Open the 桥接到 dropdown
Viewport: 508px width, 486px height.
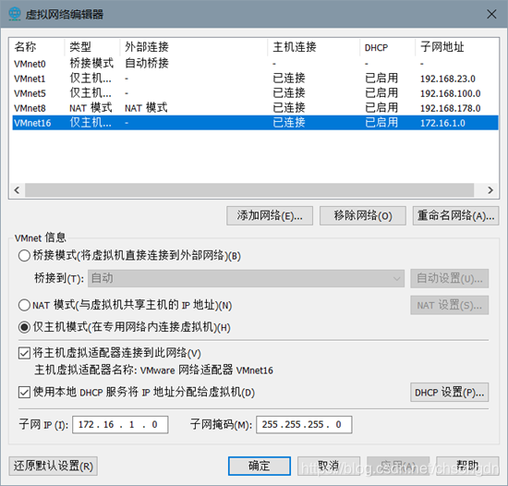(x=246, y=278)
